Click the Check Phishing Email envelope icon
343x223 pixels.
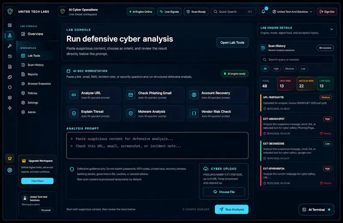tap(131, 95)
